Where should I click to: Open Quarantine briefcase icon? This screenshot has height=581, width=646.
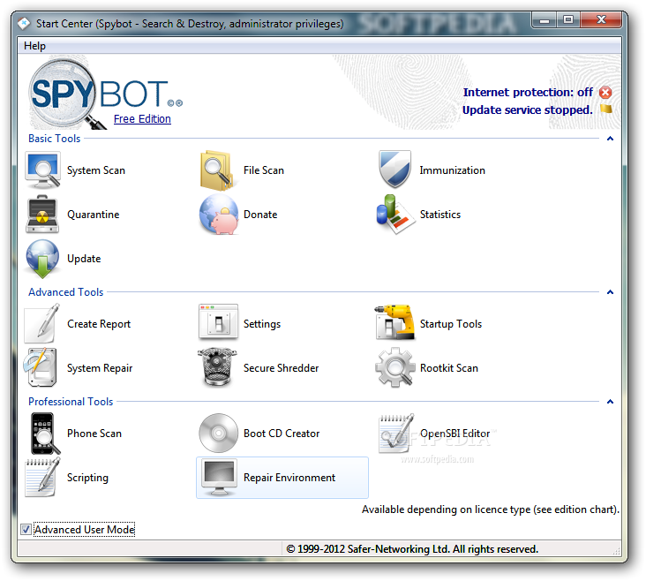pyautogui.click(x=42, y=214)
